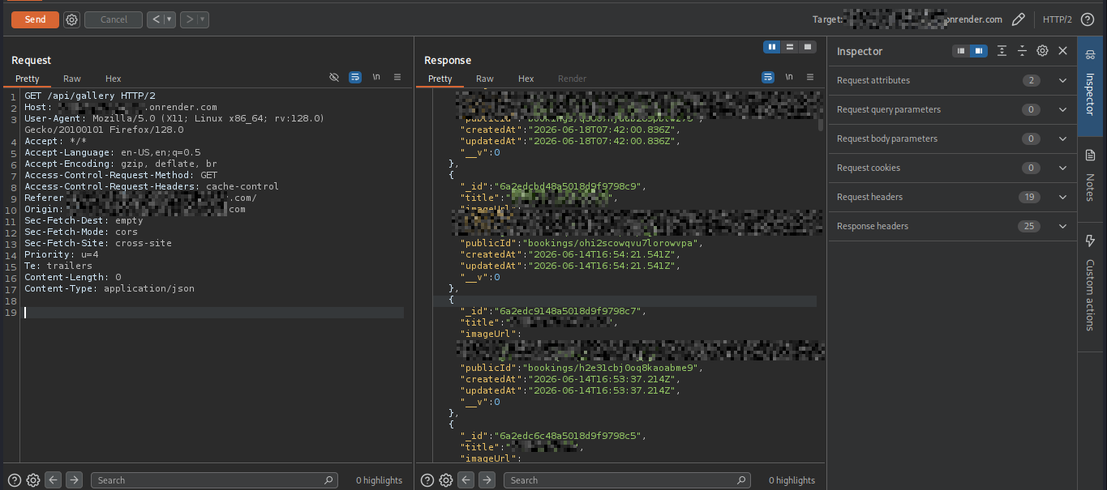Switch to Request Hex tab
The width and height of the screenshot is (1107, 490).
(113, 79)
